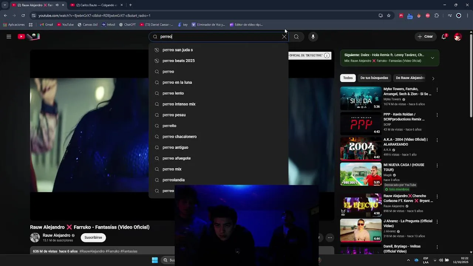Go back in browser history
The height and width of the screenshot is (266, 473).
tap(5, 16)
